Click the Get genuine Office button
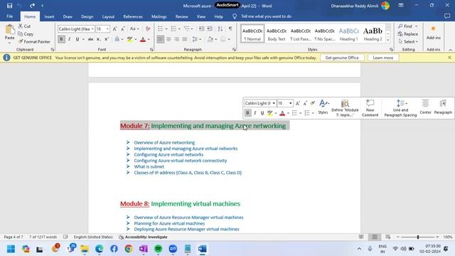Viewport: 455px width, 256px height. [x=342, y=58]
